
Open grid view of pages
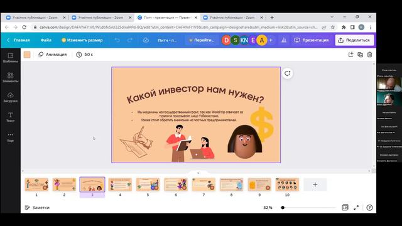(345, 208)
